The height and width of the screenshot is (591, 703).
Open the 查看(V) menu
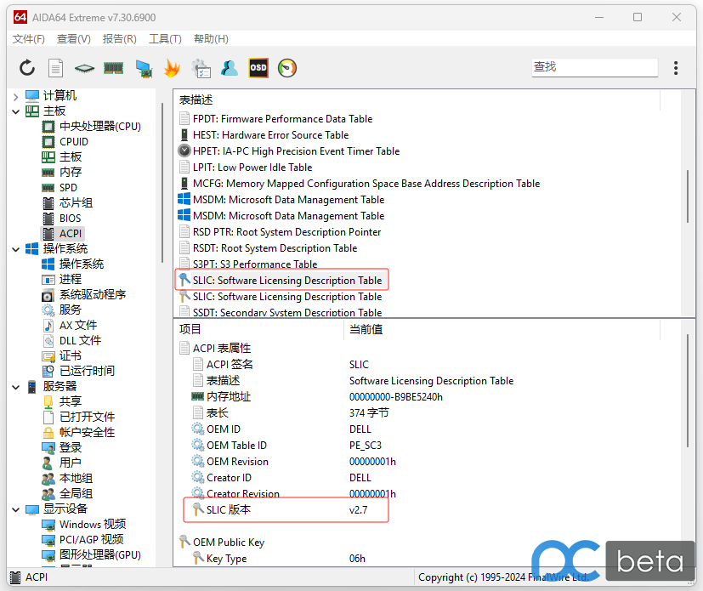[x=73, y=39]
